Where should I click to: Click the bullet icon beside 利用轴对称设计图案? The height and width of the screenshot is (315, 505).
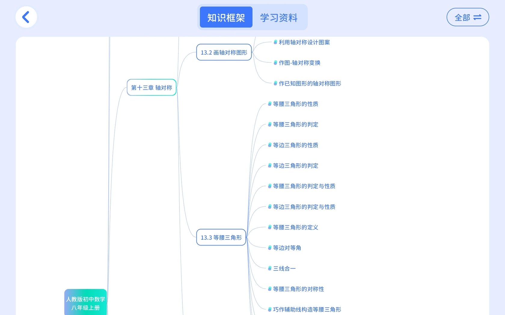[x=275, y=42]
